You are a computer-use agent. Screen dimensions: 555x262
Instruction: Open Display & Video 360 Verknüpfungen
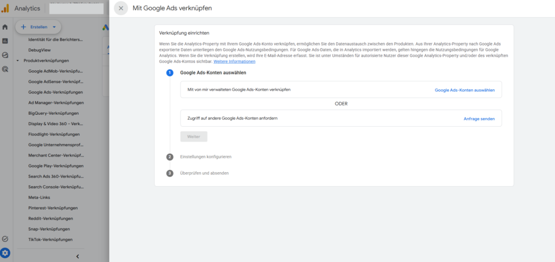[56, 124]
